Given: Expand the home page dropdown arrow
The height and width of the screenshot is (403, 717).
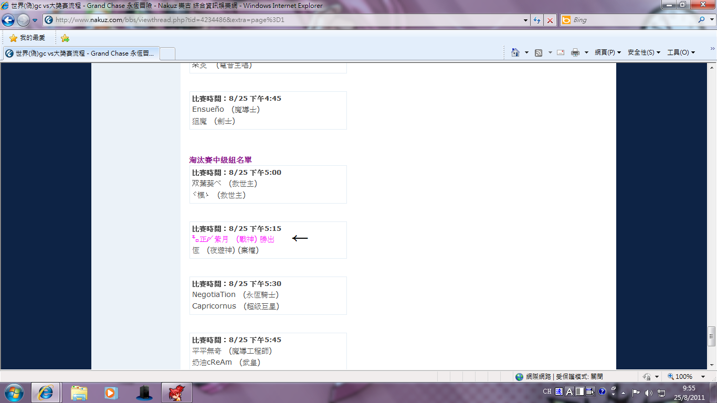Looking at the screenshot, I should tap(526, 52).
